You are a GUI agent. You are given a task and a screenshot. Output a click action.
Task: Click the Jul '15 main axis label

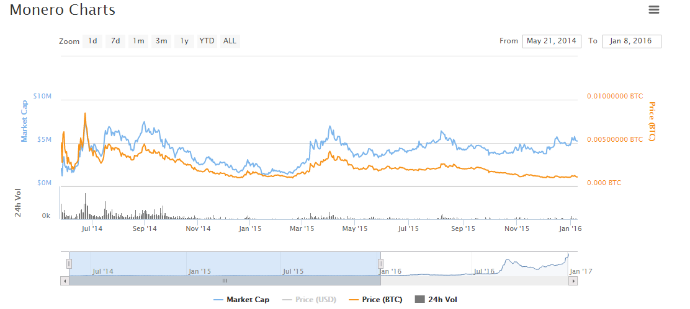[408, 228]
